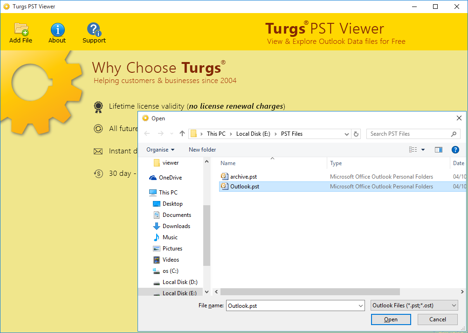
Task: Click the Outlook.pst file icon
Action: point(225,187)
